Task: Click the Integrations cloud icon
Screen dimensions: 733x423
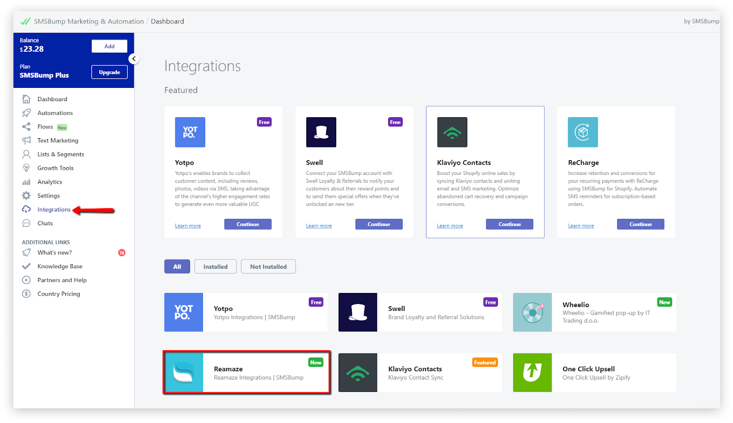Action: click(27, 209)
